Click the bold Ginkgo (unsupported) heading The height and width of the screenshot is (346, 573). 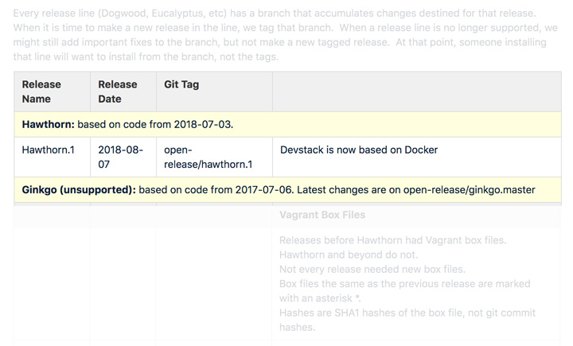[x=79, y=189]
